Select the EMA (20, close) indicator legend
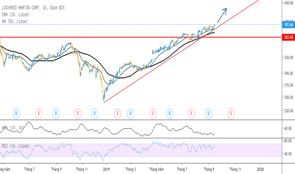 (16, 15)
